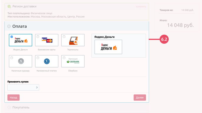Click the Yandex Money logo tile
The image size is (202, 113).
pos(21,40)
